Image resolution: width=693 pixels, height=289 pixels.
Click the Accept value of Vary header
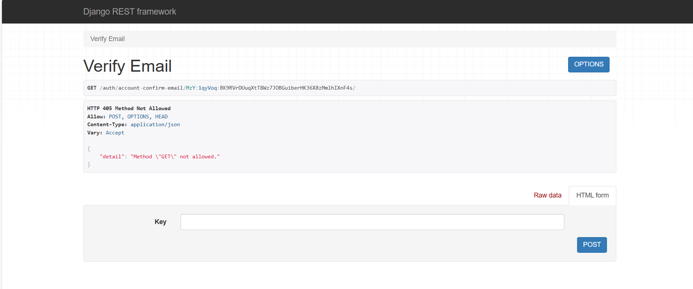point(115,133)
